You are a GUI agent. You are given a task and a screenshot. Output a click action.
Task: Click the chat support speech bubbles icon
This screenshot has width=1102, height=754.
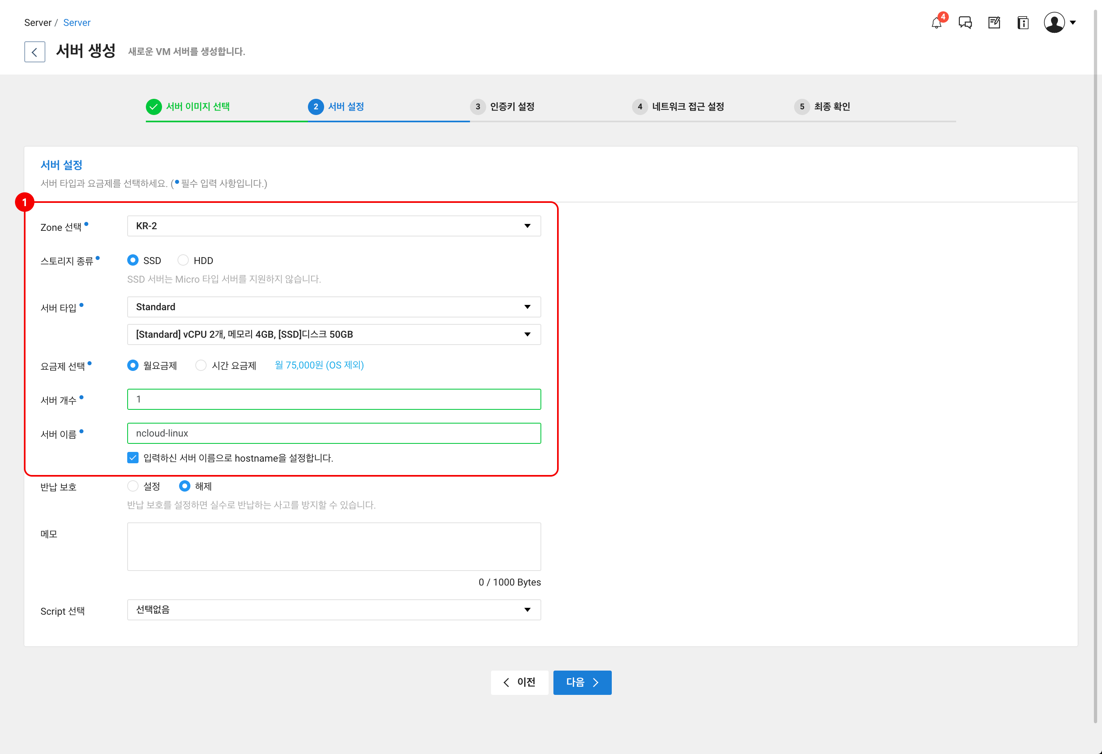pos(965,23)
